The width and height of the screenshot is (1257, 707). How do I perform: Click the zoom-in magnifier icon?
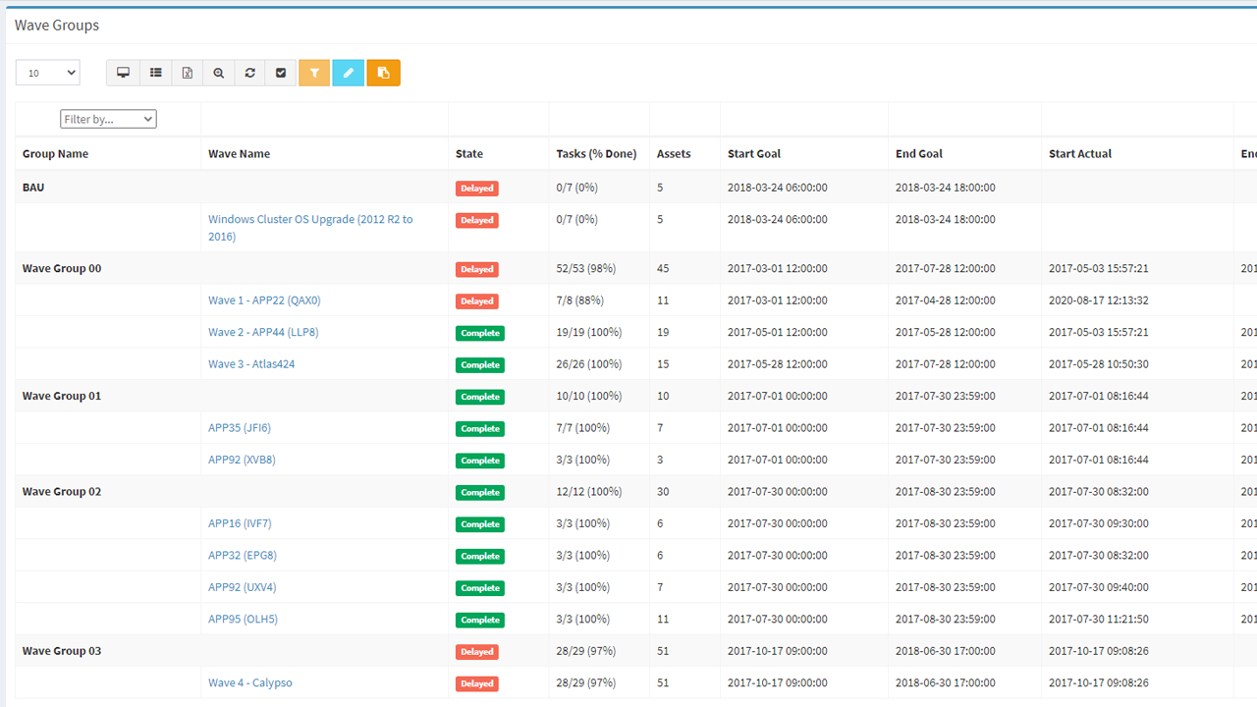point(218,73)
